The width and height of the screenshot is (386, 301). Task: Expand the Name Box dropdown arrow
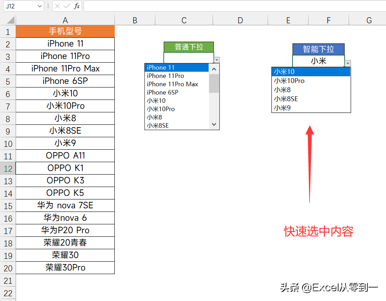coord(40,6)
